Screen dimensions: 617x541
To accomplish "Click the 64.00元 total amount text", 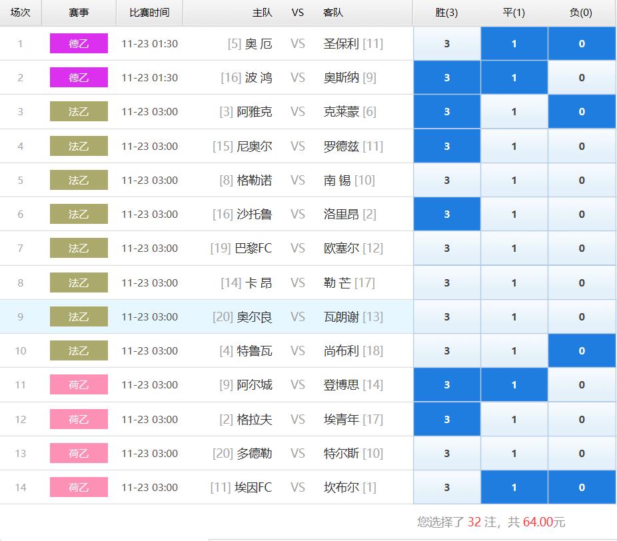I will pos(544,522).
